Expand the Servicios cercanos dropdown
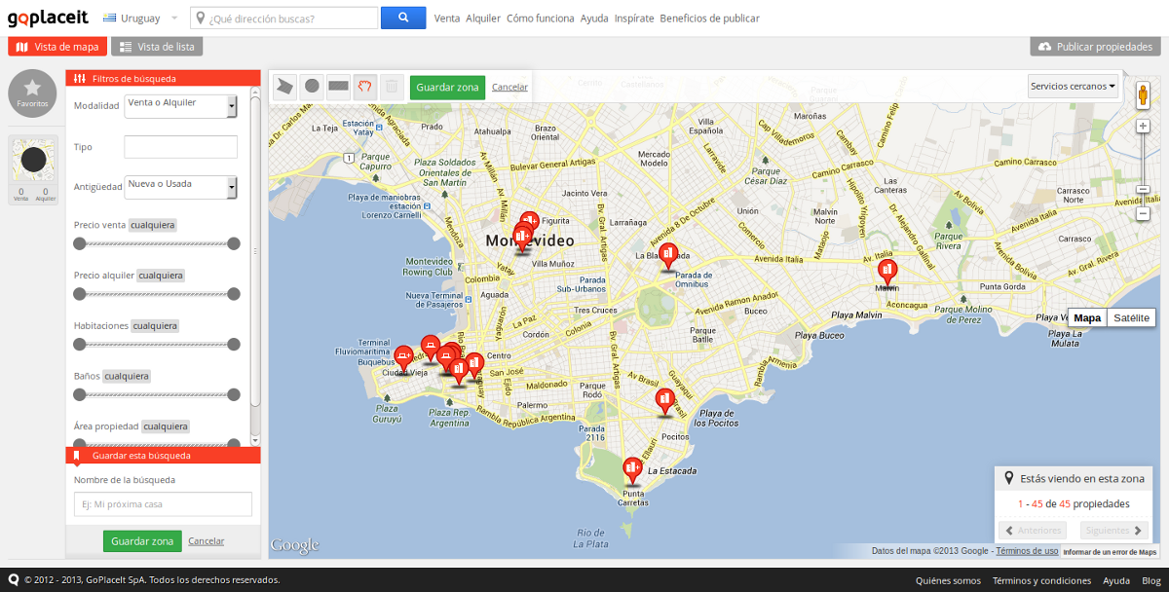The height and width of the screenshot is (592, 1169). pos(1073,87)
